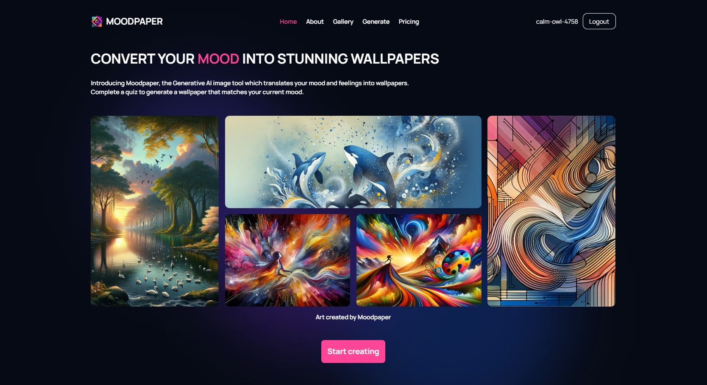Click the Moodpaper logo icon

pos(97,21)
